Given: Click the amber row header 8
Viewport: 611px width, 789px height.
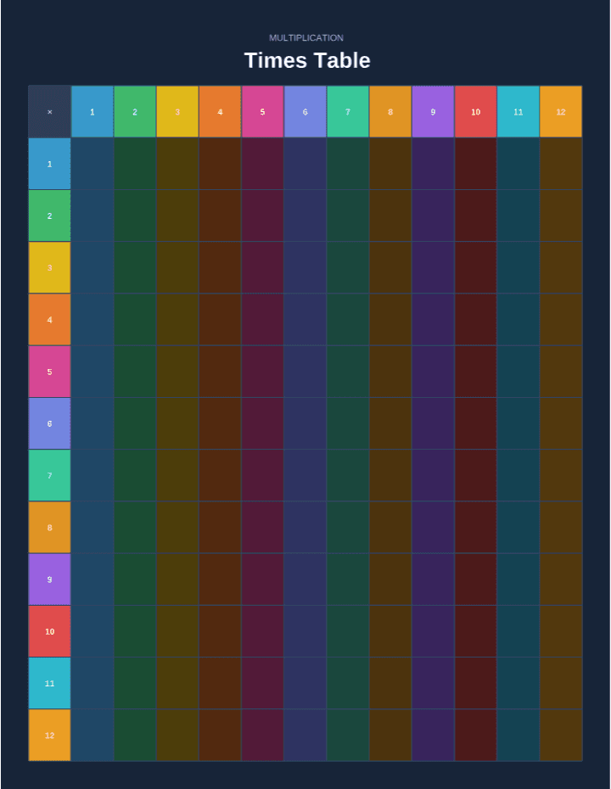Looking at the screenshot, I should [x=49, y=528].
